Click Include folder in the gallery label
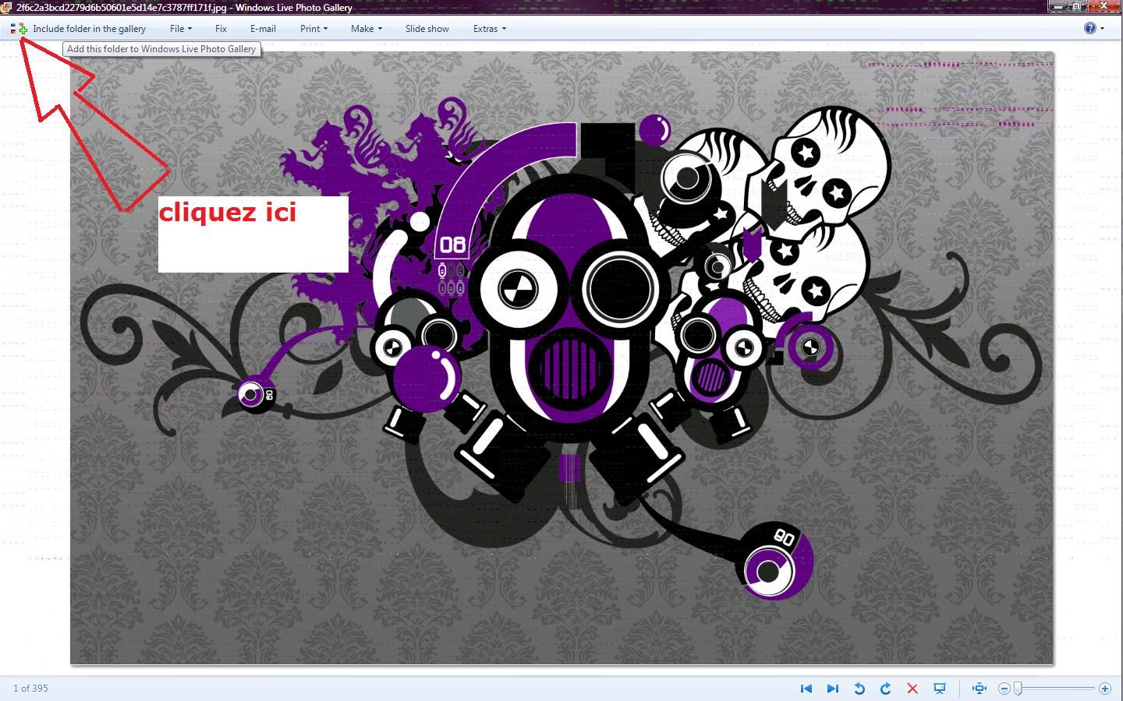The height and width of the screenshot is (701, 1123). [89, 29]
